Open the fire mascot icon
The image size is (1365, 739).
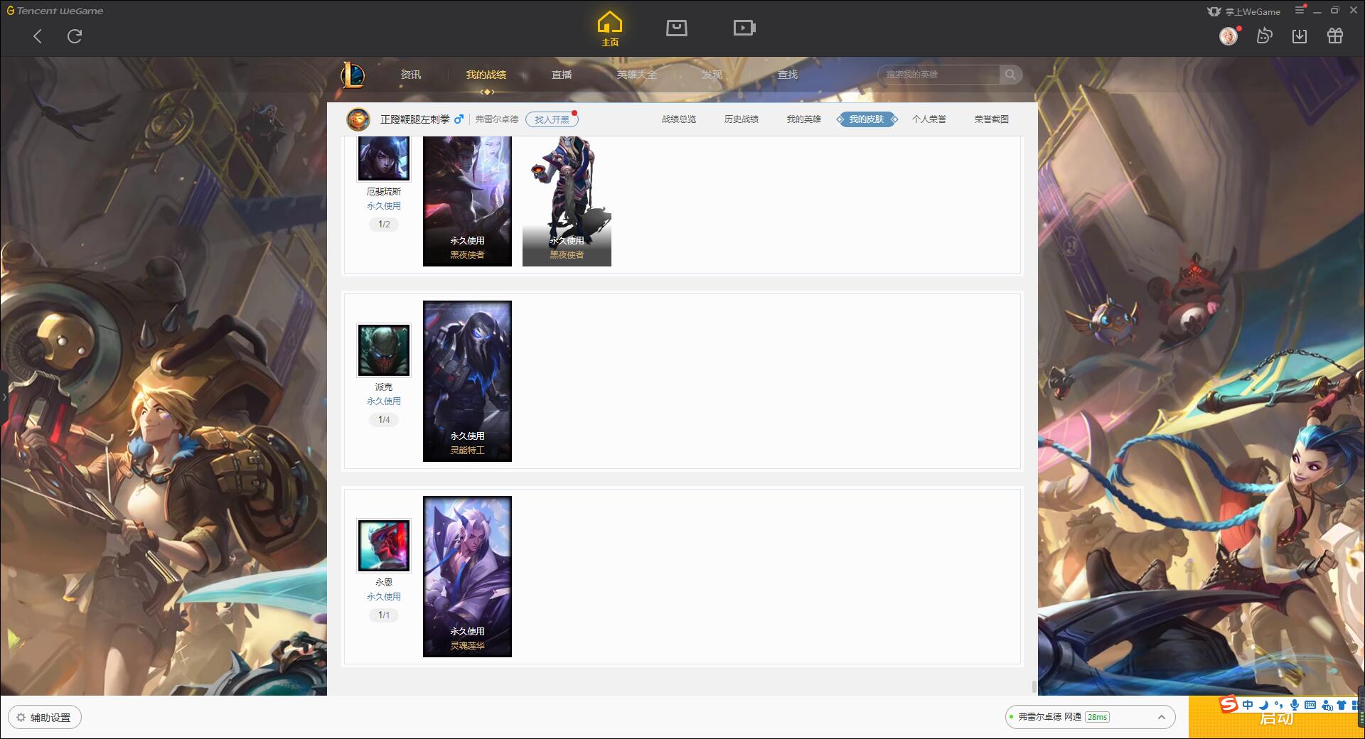pos(1264,36)
